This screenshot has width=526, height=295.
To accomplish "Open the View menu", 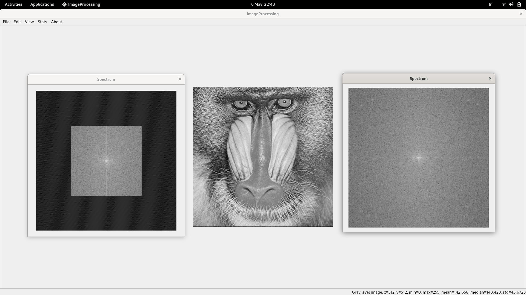I will click(29, 22).
